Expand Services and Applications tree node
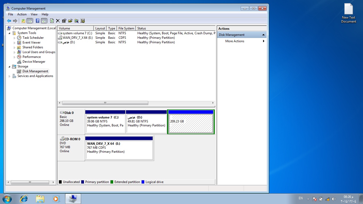 10,76
